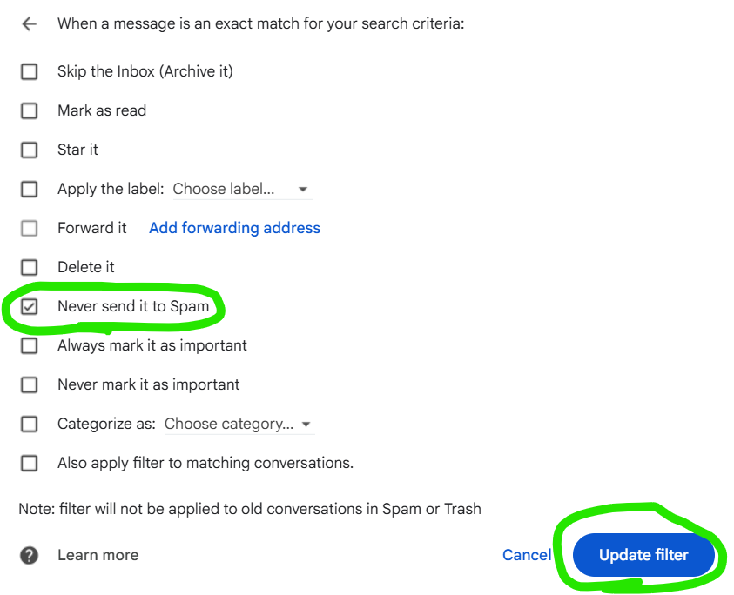Enable Always mark it as important

[x=29, y=345]
